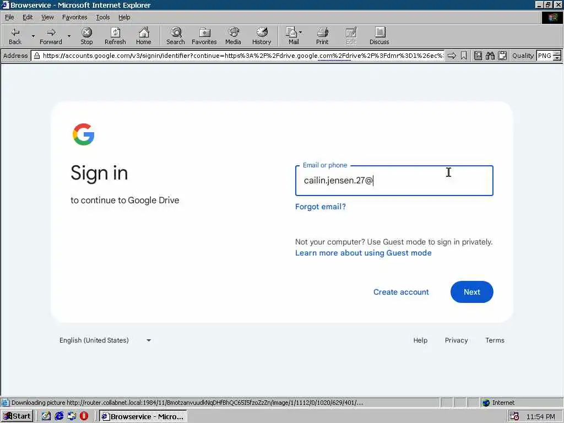This screenshot has width=564, height=423.
Task: Open the Edit menu
Action: click(28, 17)
